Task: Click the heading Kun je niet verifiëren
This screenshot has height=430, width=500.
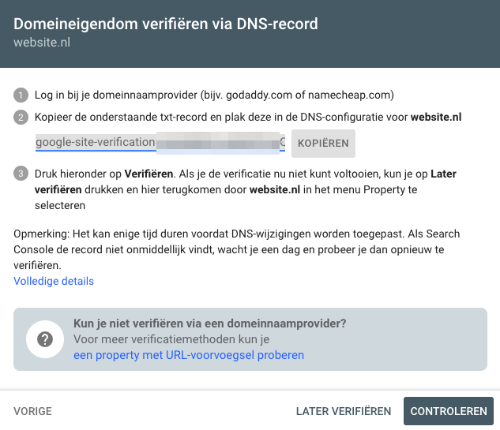Action: [x=210, y=323]
